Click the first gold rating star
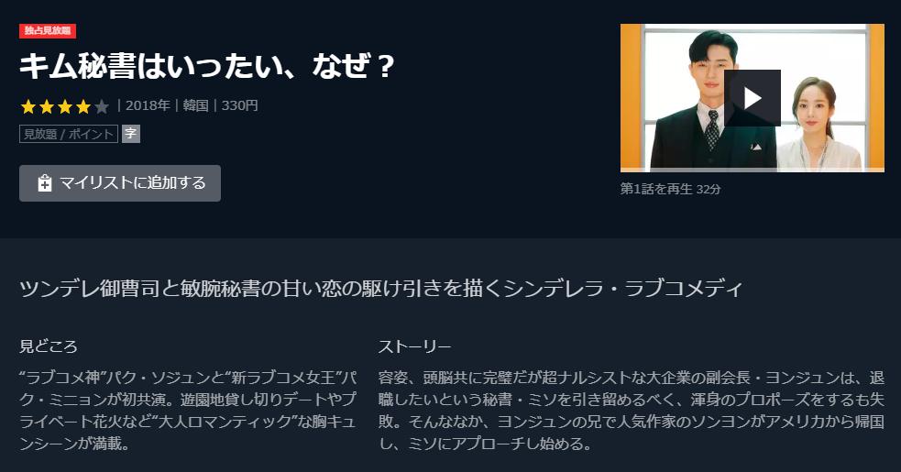Image resolution: width=901 pixels, height=472 pixels. tap(28, 106)
